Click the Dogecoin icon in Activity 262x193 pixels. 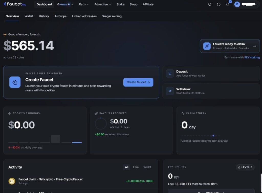12,181
